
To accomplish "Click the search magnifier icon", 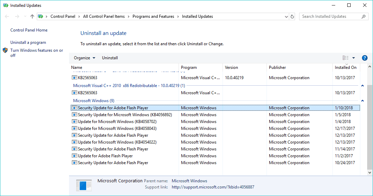I will 363,16.
